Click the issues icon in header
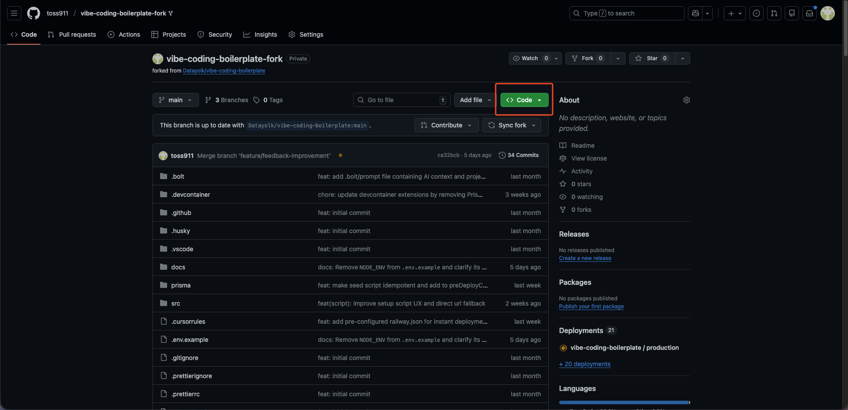The image size is (848, 410). click(x=756, y=13)
